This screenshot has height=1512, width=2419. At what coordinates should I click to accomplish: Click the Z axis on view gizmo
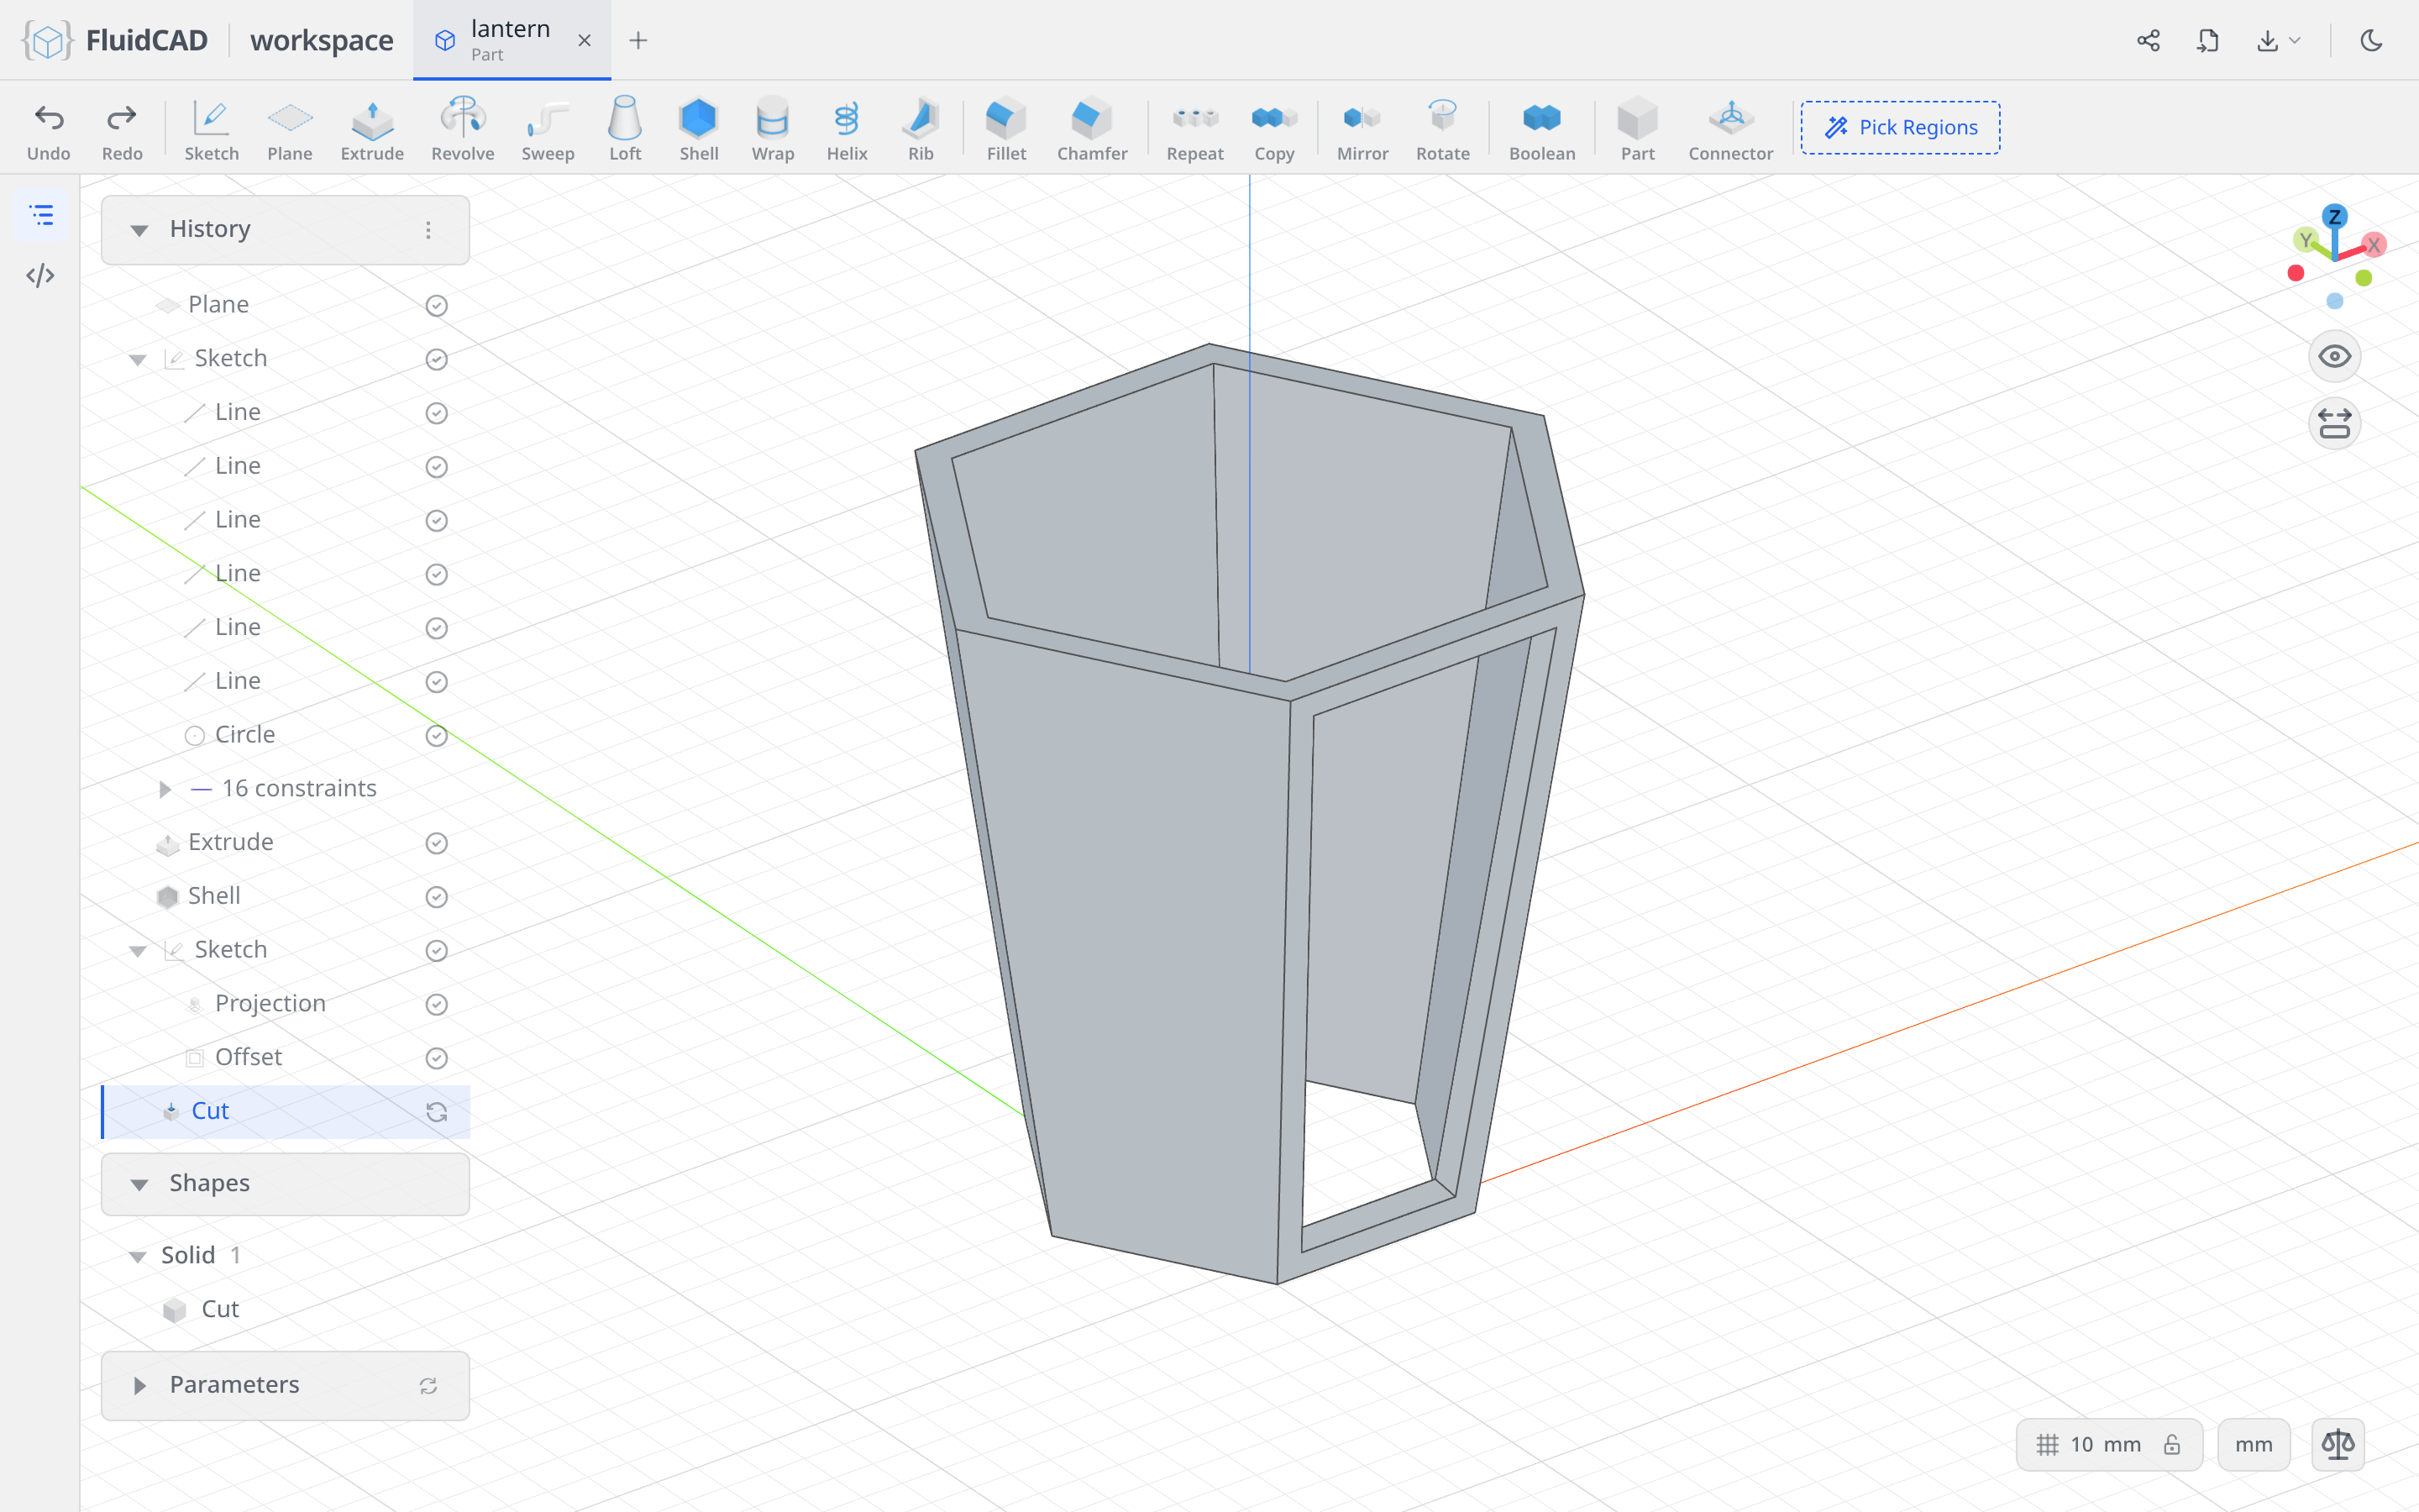pyautogui.click(x=2334, y=217)
